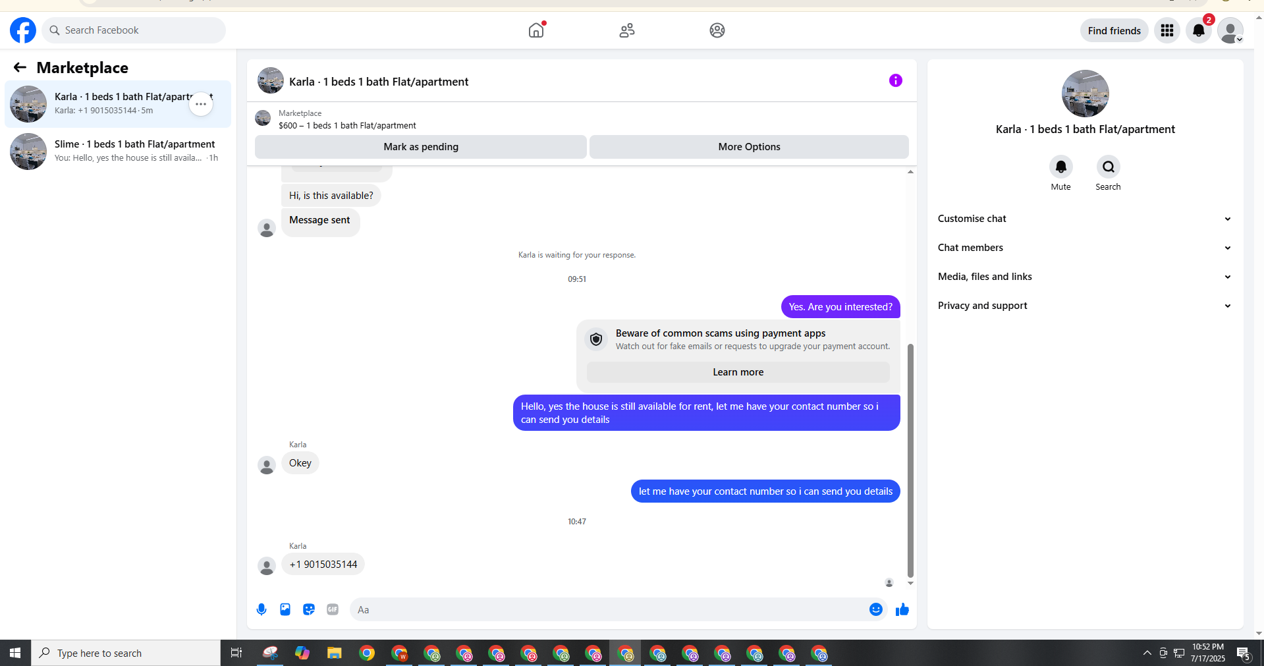Click the right panel chat title text
This screenshot has height=666, width=1264.
(1085, 130)
